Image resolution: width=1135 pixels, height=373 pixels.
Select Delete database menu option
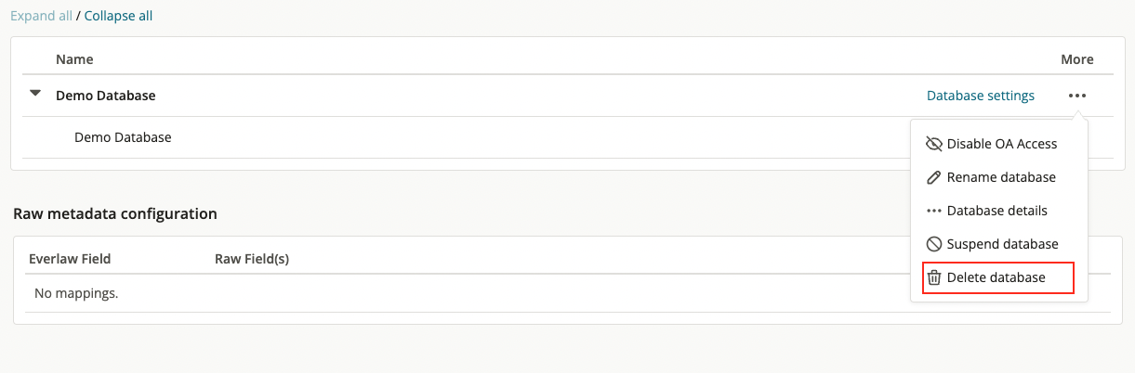[x=998, y=277]
